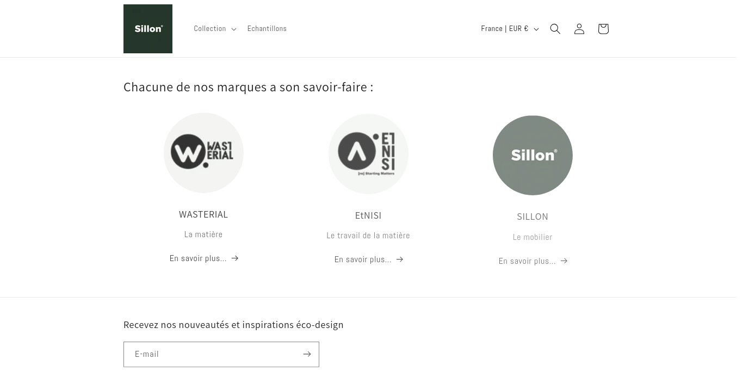Expand the Collection dropdown menu
This screenshot has width=743, height=371.
pyautogui.click(x=215, y=29)
